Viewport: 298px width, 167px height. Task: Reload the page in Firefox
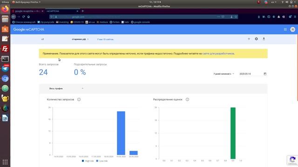click(24, 17)
